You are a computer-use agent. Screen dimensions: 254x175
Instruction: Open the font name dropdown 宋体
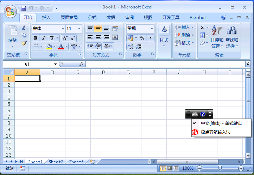pyautogui.click(x=63, y=29)
